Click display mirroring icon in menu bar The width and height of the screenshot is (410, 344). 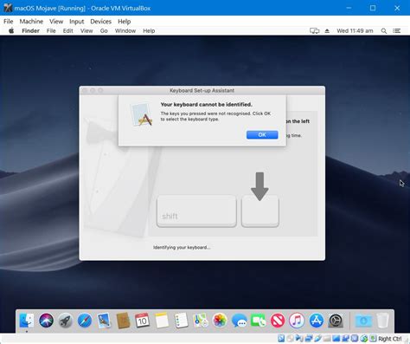[x=314, y=30]
